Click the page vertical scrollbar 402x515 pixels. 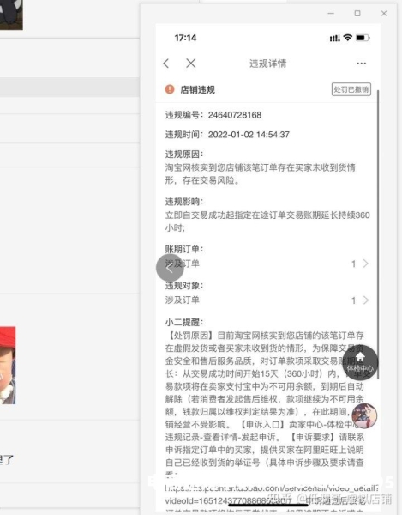378,235
